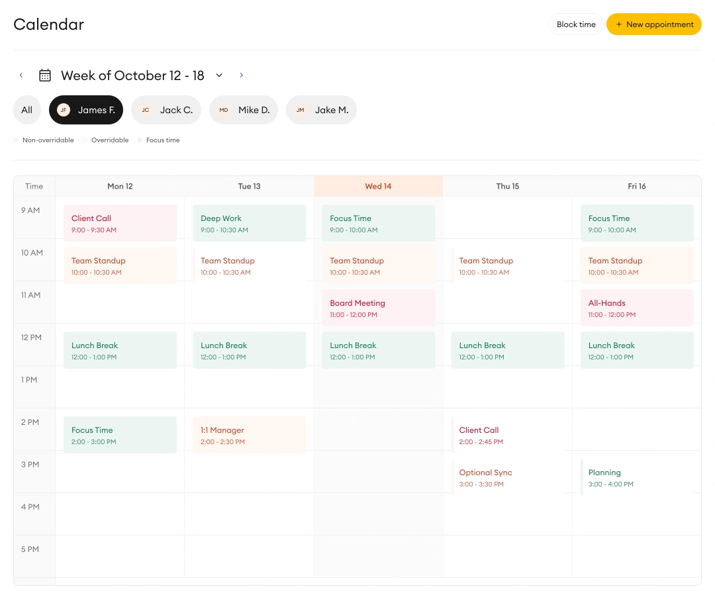715x599 pixels.
Task: Click the Calendar page title
Action: coord(49,24)
